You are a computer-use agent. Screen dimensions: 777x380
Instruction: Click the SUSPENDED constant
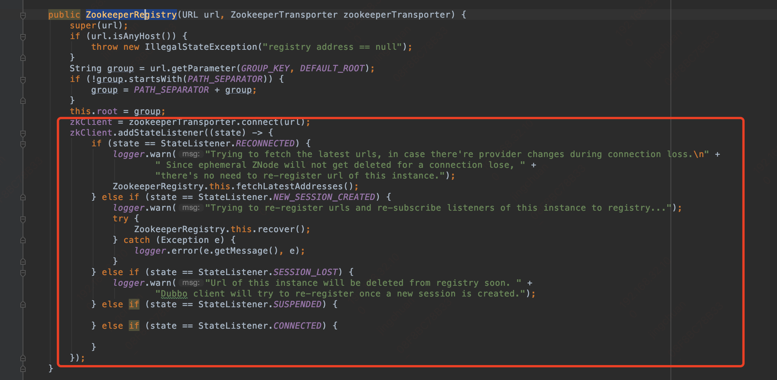(297, 304)
